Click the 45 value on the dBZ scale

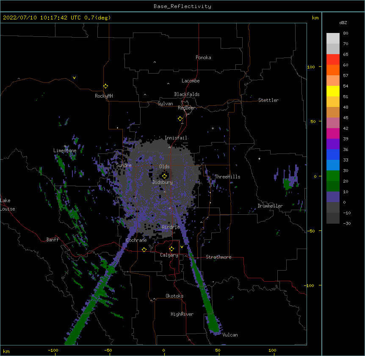click(346, 118)
